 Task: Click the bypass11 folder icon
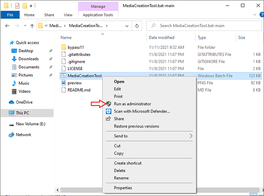(x=64, y=47)
